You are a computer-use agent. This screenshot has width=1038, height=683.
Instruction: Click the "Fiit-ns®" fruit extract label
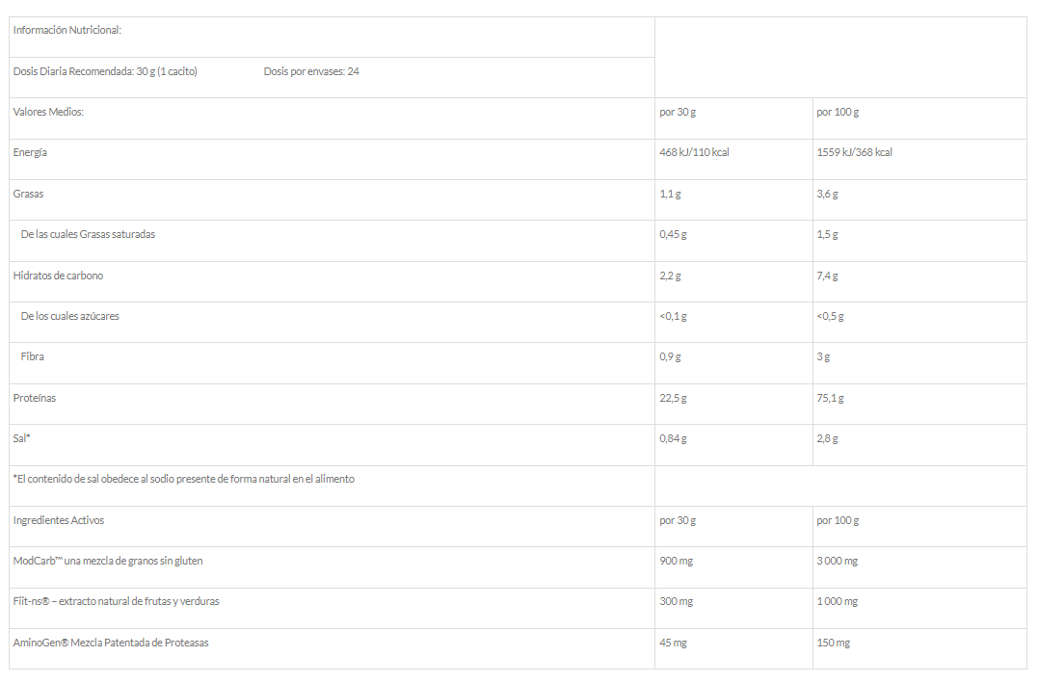pos(117,601)
